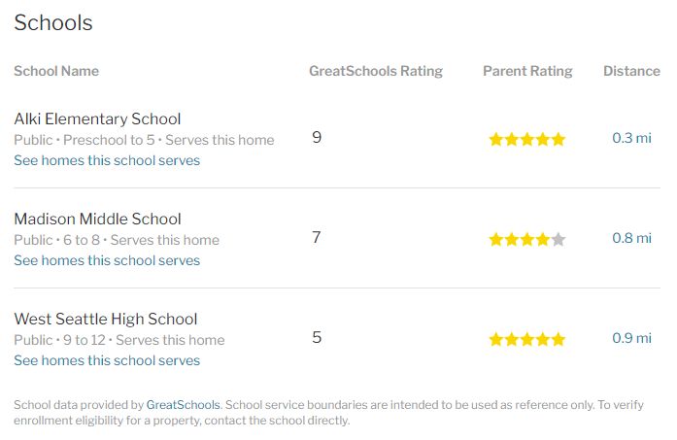Image resolution: width=677 pixels, height=440 pixels.
Task: Click the gray fifth star for Madison
Action: [x=559, y=239]
